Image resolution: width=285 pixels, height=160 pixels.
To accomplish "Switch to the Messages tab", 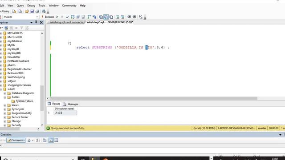I will point(71,104).
